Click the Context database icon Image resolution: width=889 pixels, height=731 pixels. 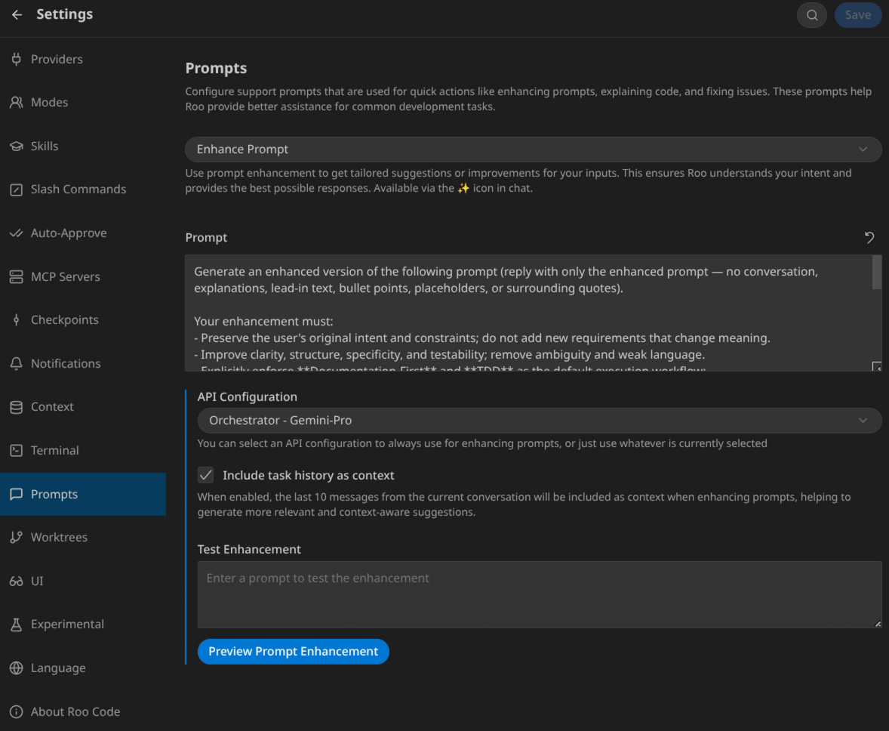point(16,407)
